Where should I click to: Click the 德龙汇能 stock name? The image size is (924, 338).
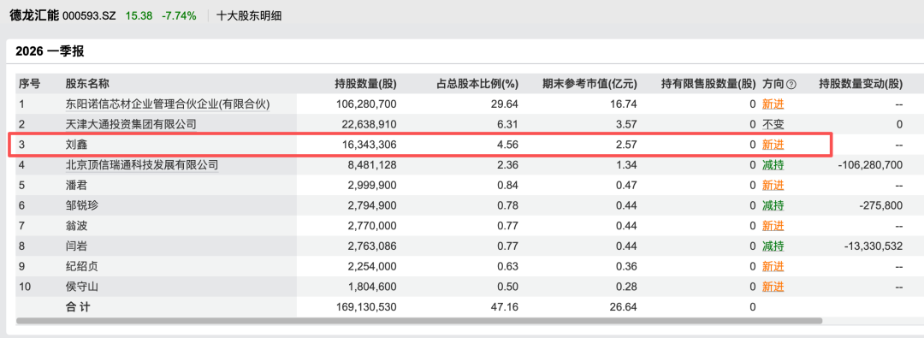(34, 16)
